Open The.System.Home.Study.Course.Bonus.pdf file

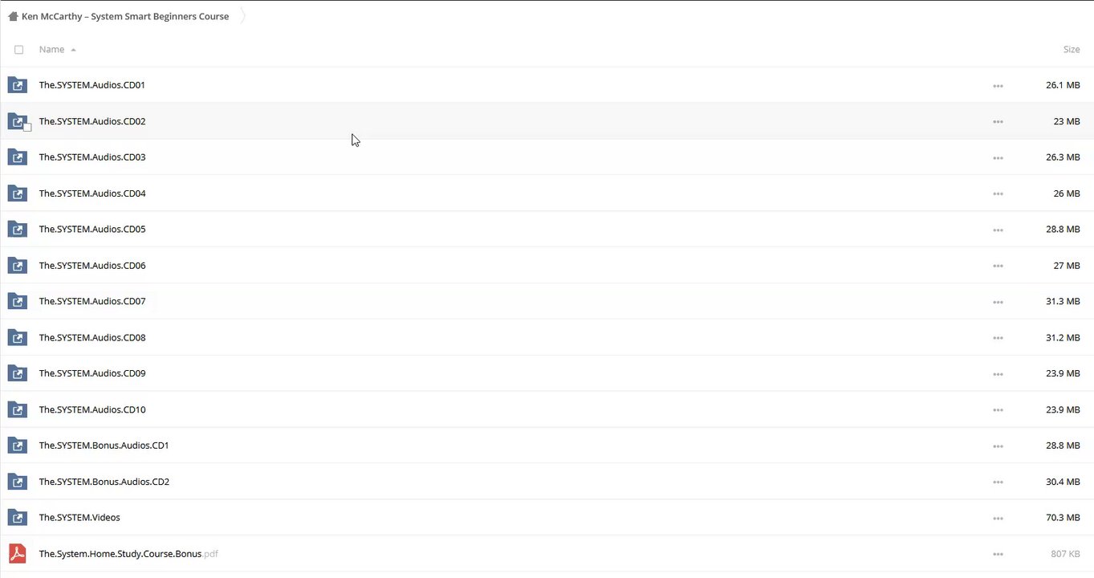[x=120, y=554]
